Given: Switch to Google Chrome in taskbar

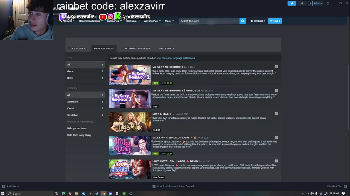Looking at the screenshot, I should coord(104,194).
